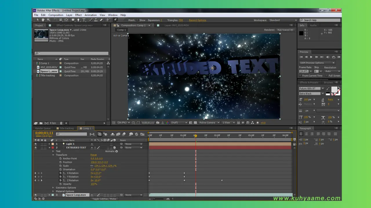Click the text fill color swatch
This screenshot has height=208, width=371.
tap(334, 89)
